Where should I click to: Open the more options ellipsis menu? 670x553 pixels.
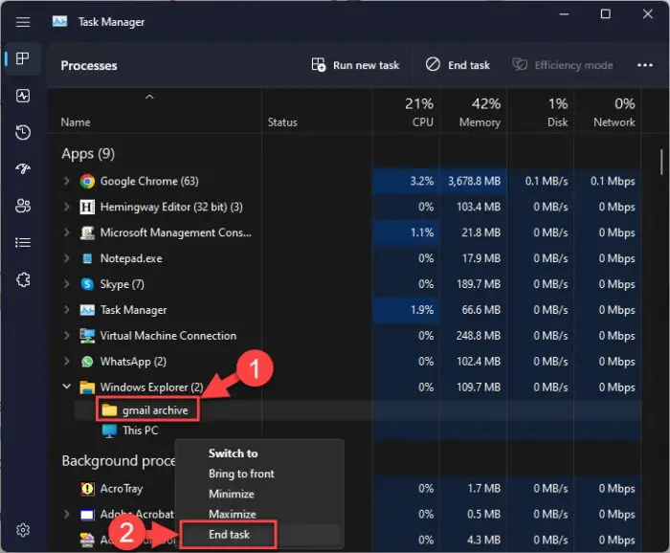click(645, 65)
